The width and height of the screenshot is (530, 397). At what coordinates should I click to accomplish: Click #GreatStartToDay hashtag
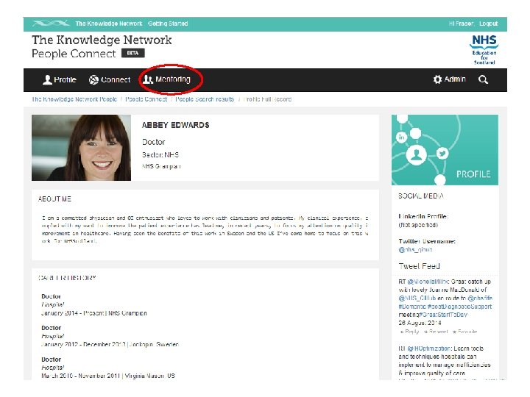pyautogui.click(x=443, y=315)
